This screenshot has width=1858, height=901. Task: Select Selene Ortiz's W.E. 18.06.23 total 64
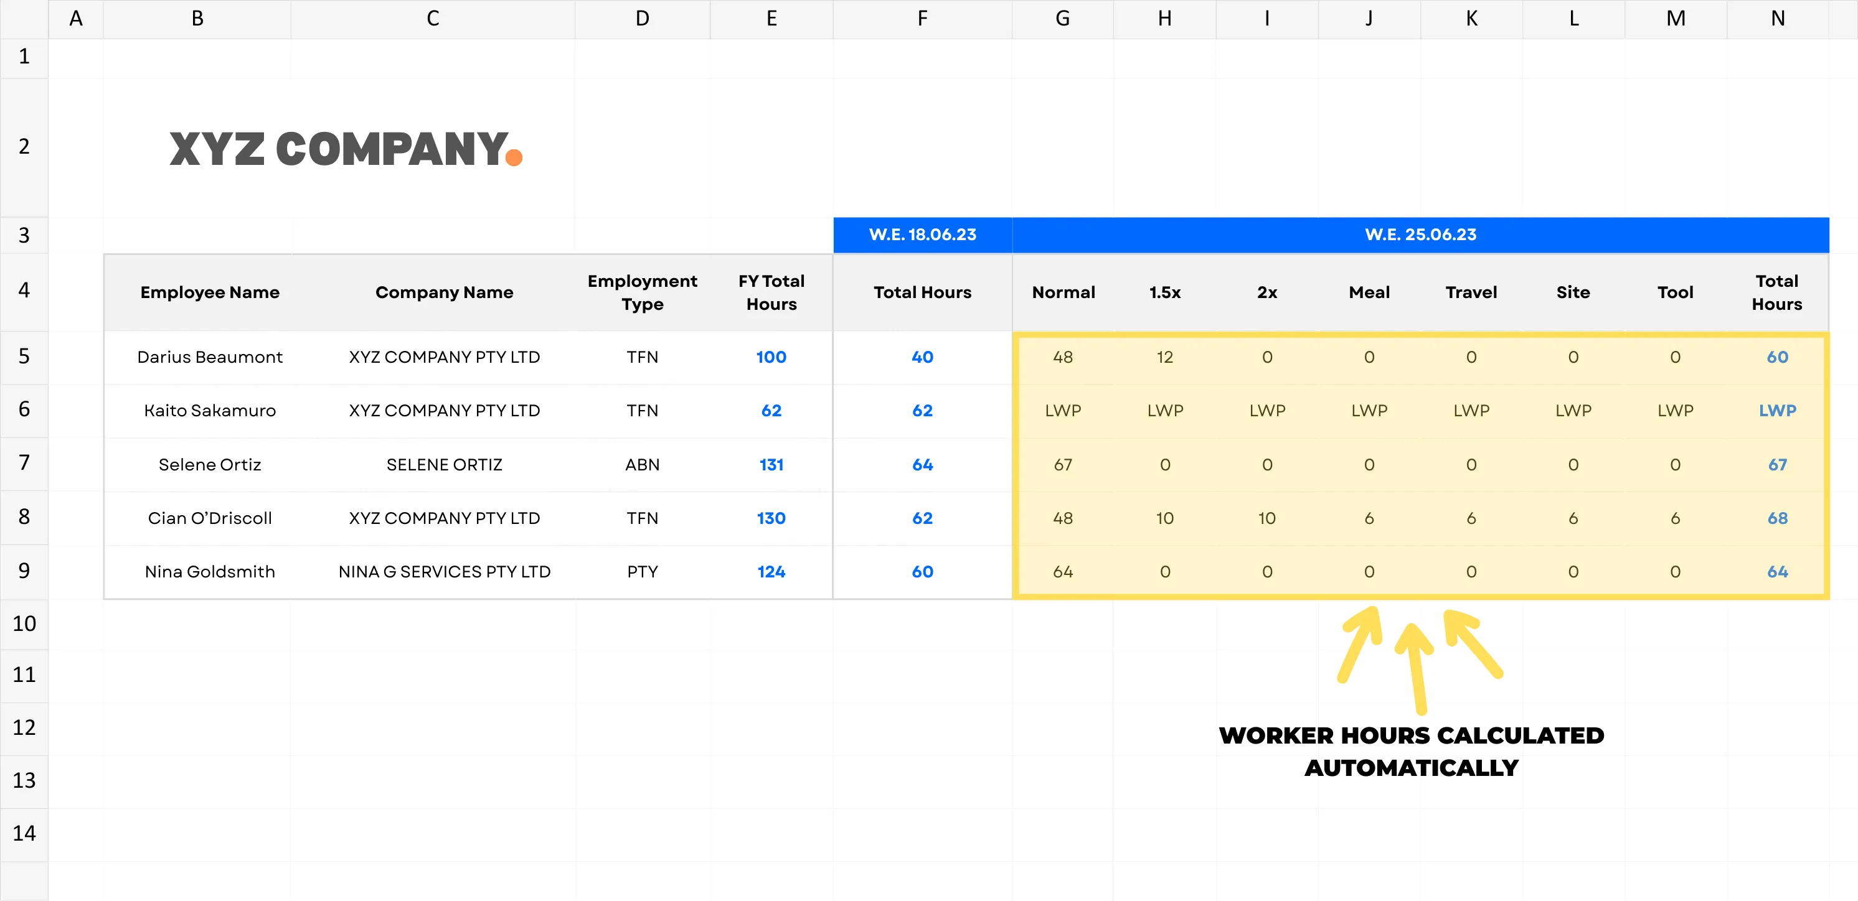point(923,465)
